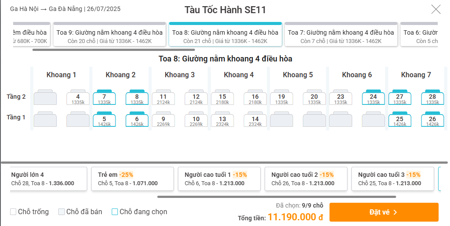Click the passenger list horizontal scrollbar

point(276,197)
